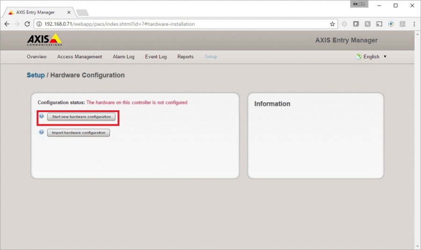Click dark square extension icon after gear

[x=356, y=24]
